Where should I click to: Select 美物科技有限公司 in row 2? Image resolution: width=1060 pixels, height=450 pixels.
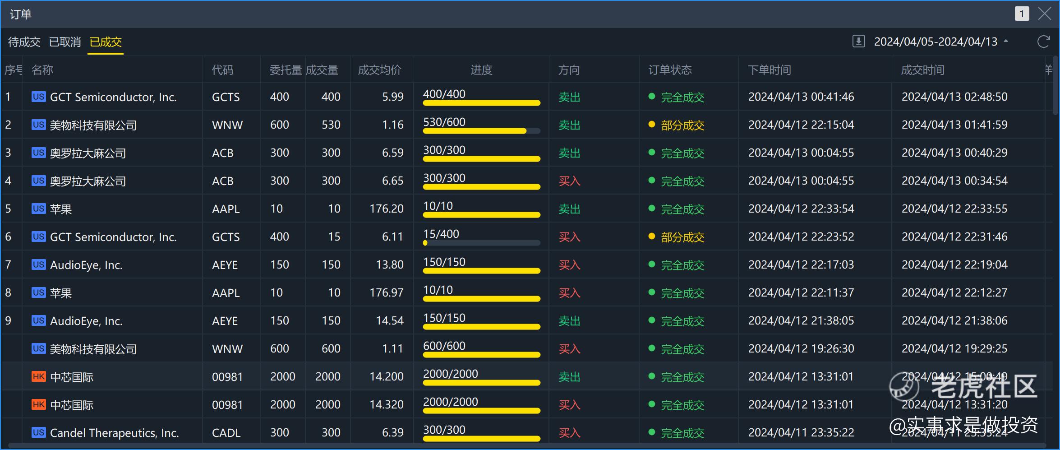pos(93,125)
